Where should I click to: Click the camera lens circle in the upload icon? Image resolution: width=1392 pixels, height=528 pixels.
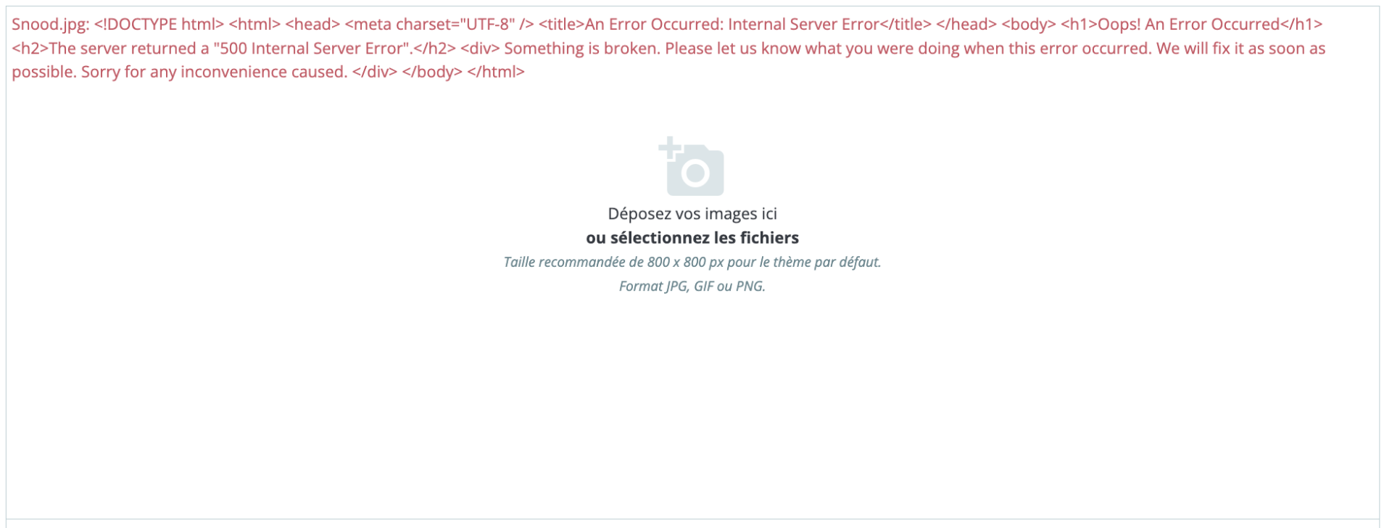coord(696,173)
